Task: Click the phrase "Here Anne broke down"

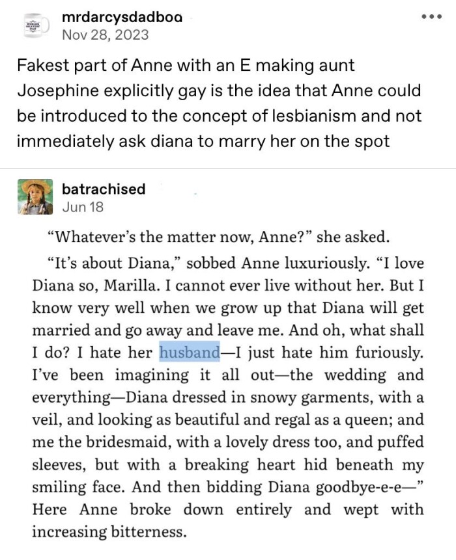Action: point(127,509)
